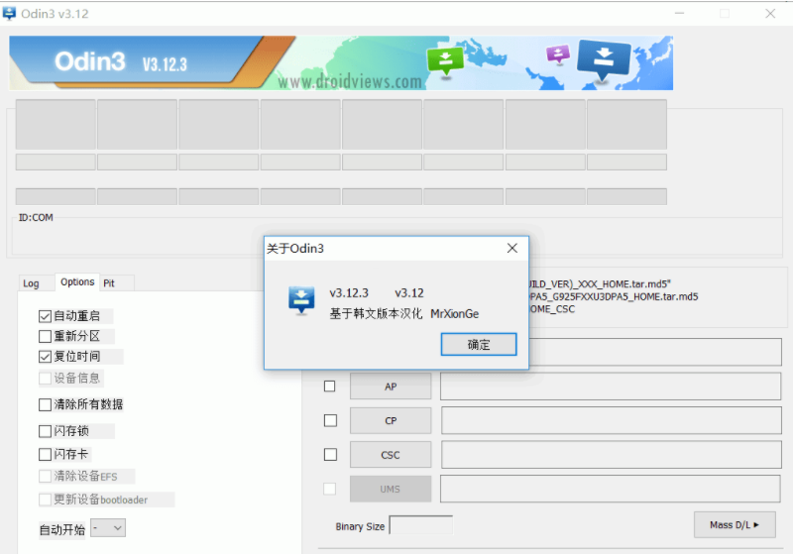Click the Mass D/L button
Image resolution: width=794 pixels, height=555 pixels.
coord(735,525)
